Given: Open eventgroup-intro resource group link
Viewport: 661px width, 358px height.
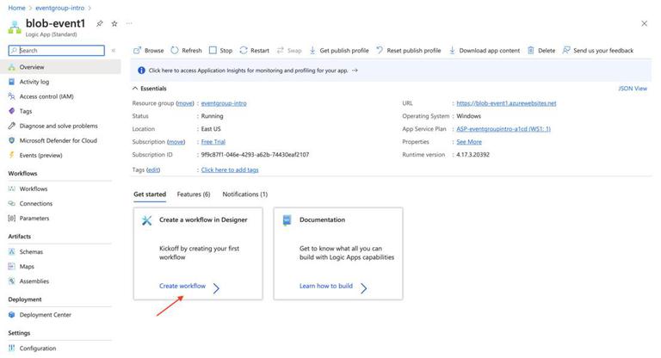Looking at the screenshot, I should (x=224, y=103).
